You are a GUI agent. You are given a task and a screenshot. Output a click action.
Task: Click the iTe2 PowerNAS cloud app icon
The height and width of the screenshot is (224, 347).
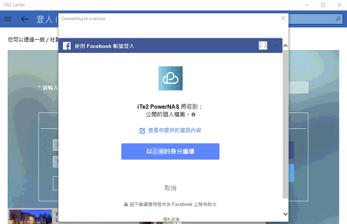(x=171, y=78)
